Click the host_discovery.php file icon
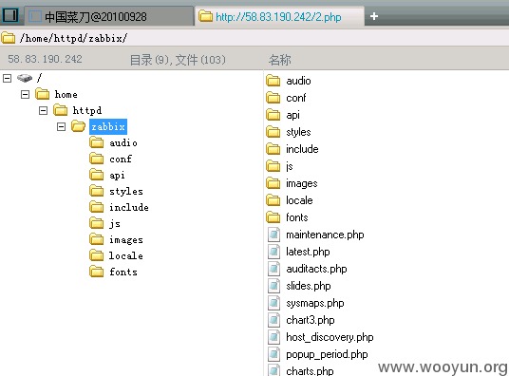 [273, 337]
